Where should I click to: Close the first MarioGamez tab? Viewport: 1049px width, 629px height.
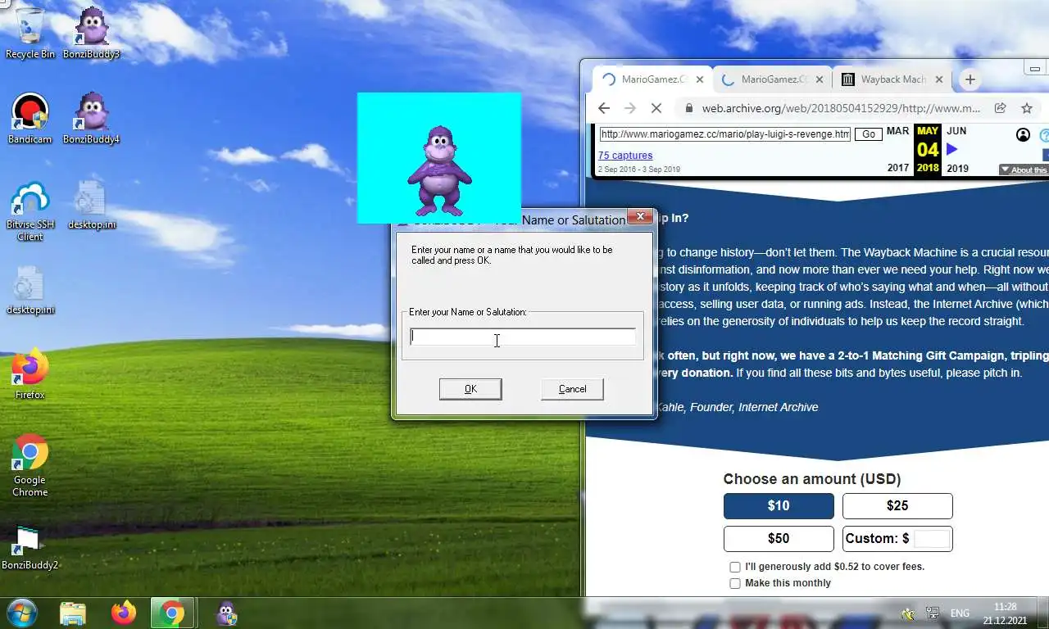(699, 79)
